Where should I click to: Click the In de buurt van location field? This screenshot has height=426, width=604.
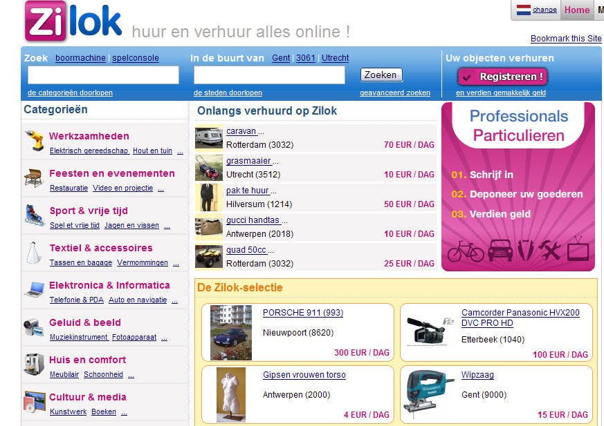269,75
